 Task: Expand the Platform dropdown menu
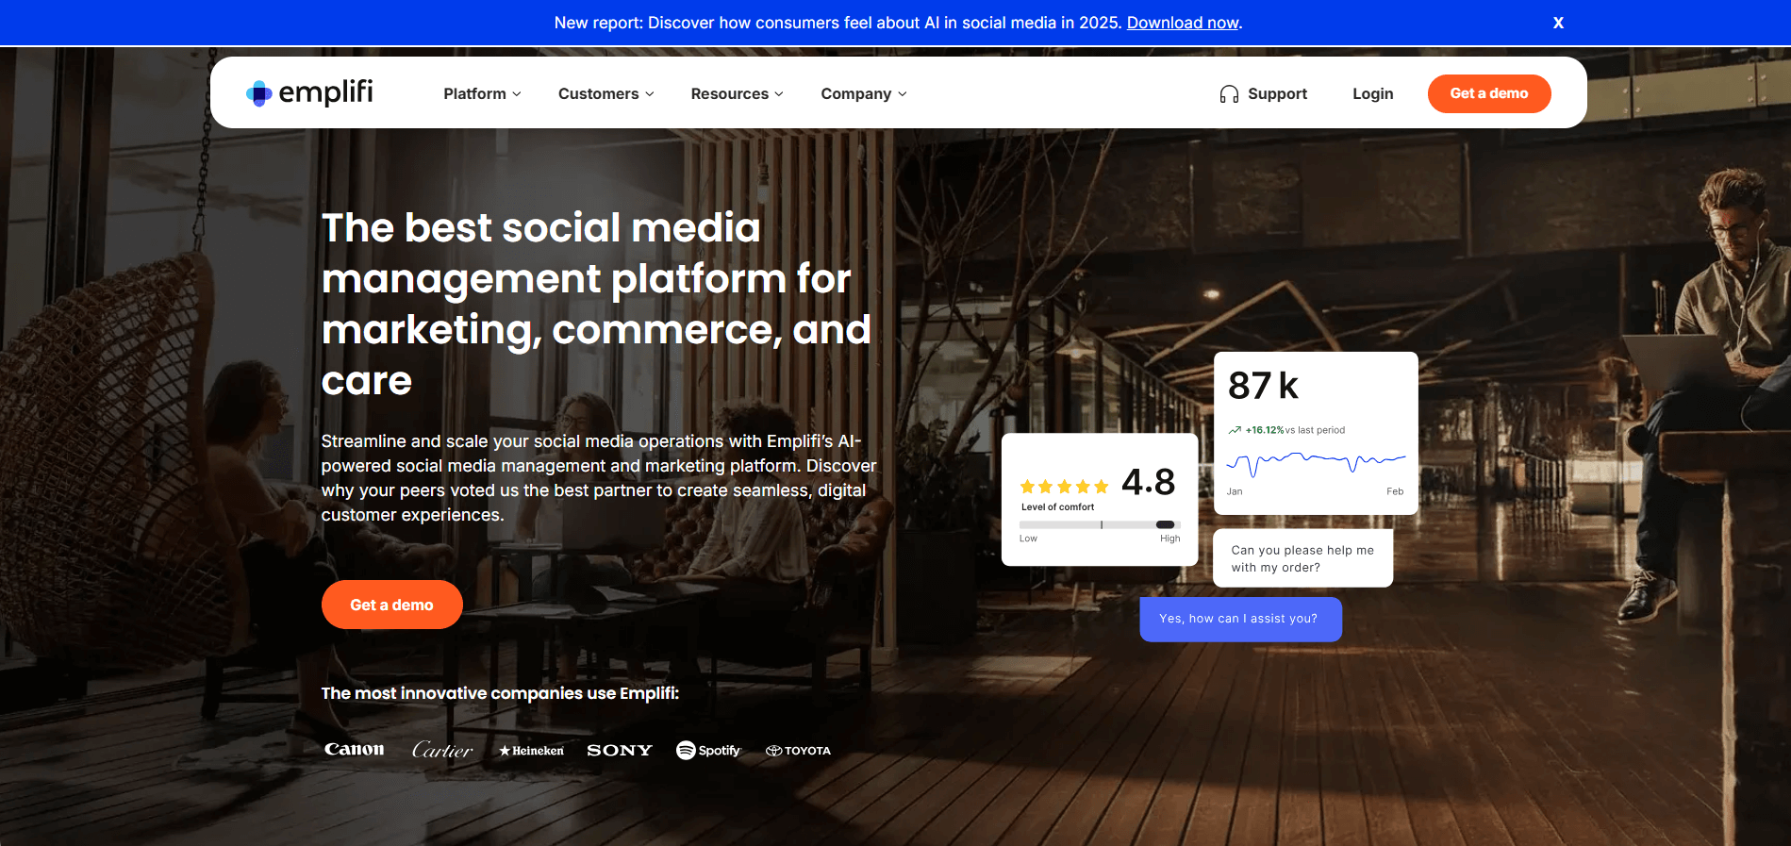(x=482, y=94)
